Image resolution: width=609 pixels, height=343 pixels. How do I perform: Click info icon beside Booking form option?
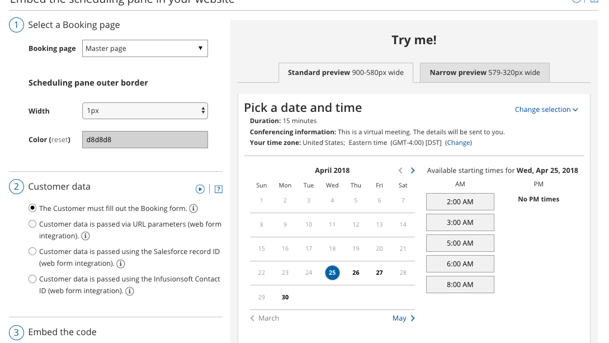(x=193, y=209)
